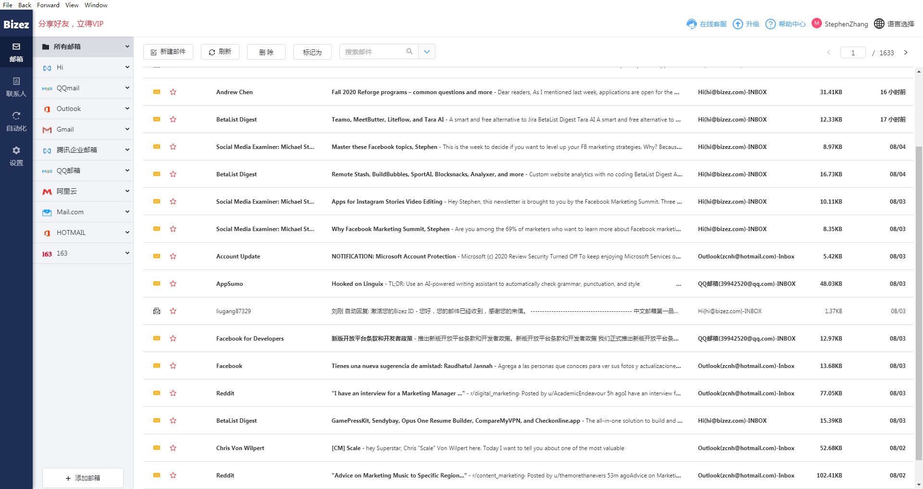
Task: Click envelope icon of Facebook for Developers email
Action: (157, 338)
